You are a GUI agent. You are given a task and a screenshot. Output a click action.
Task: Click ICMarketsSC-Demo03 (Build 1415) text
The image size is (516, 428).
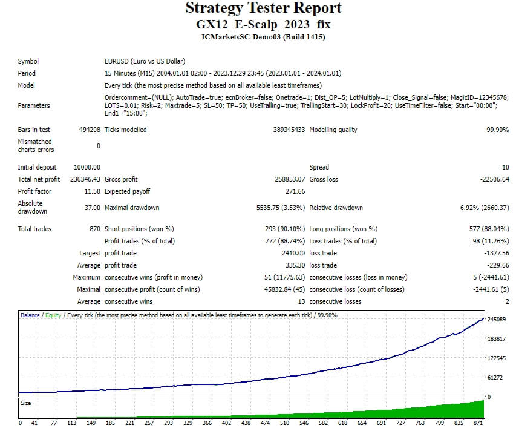pyautogui.click(x=263, y=36)
